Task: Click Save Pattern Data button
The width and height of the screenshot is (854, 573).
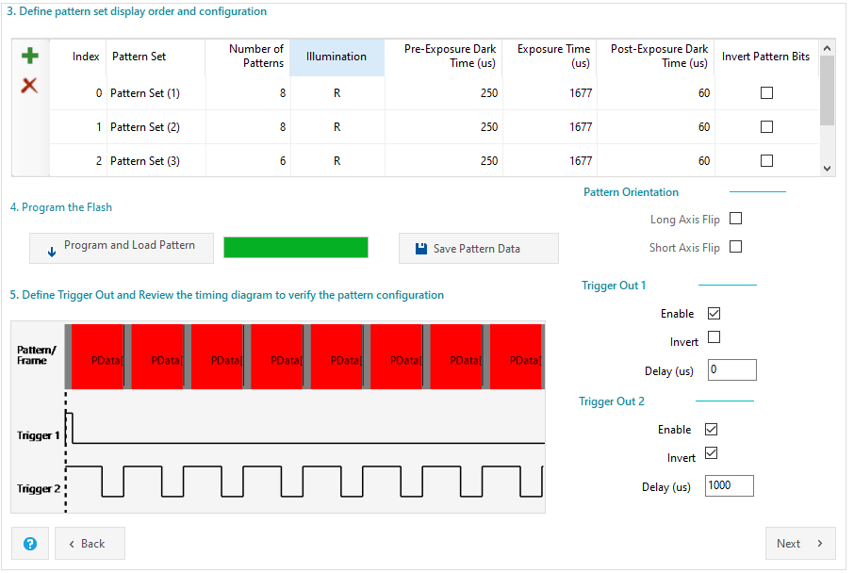Action: point(479,249)
